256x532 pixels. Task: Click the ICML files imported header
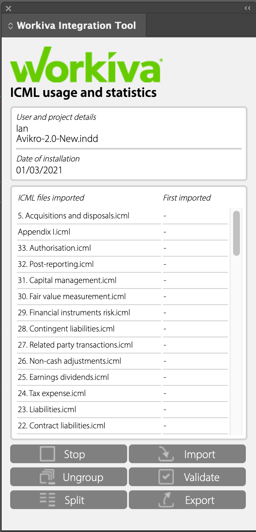(x=51, y=198)
